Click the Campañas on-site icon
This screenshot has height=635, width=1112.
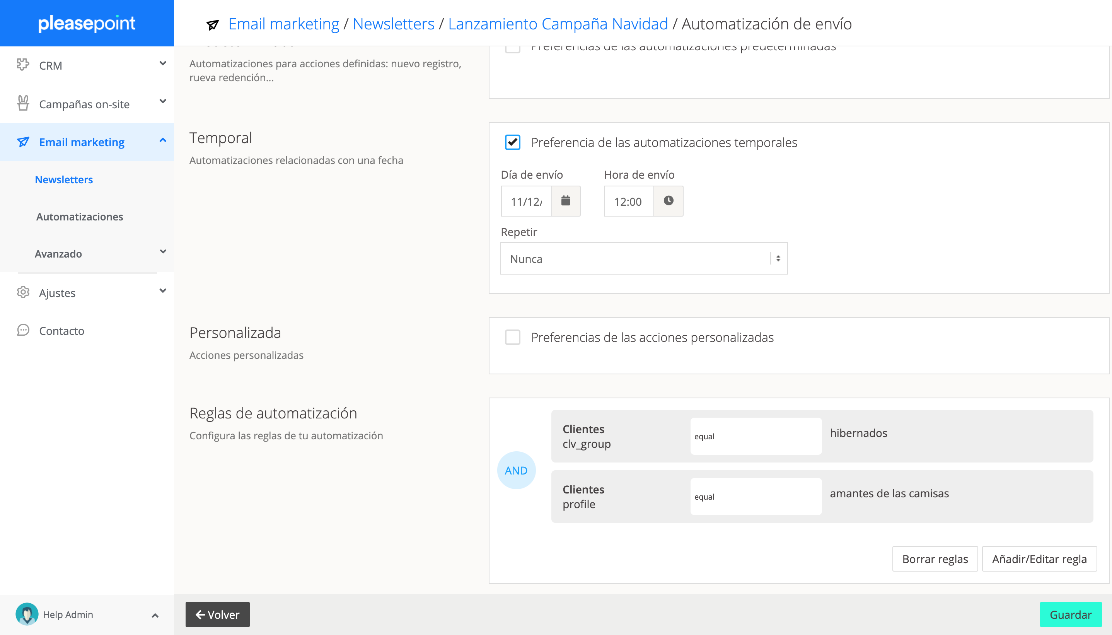23,103
